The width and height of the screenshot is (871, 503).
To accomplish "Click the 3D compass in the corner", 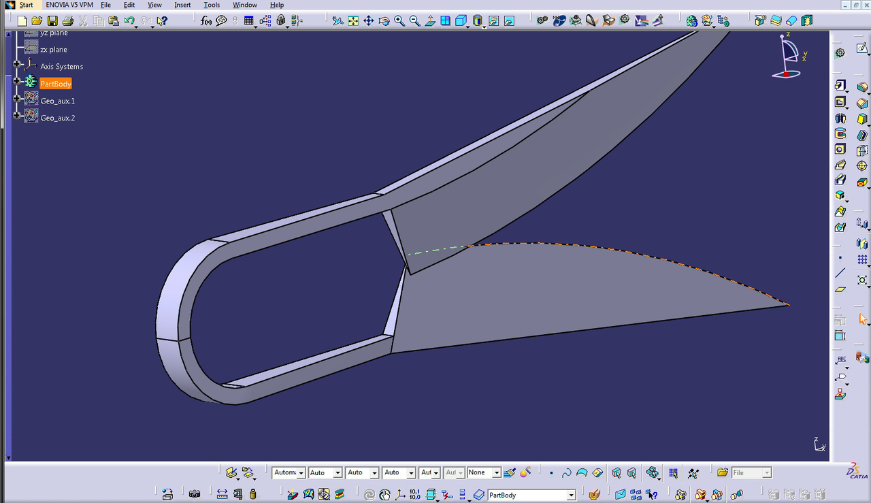I will pos(789,56).
